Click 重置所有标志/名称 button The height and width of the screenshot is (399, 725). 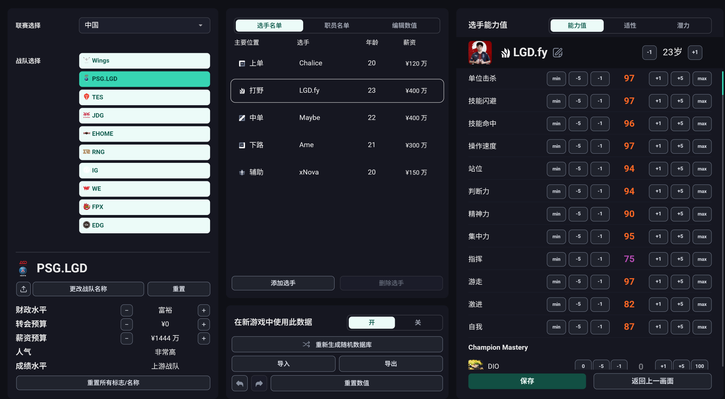tap(113, 383)
